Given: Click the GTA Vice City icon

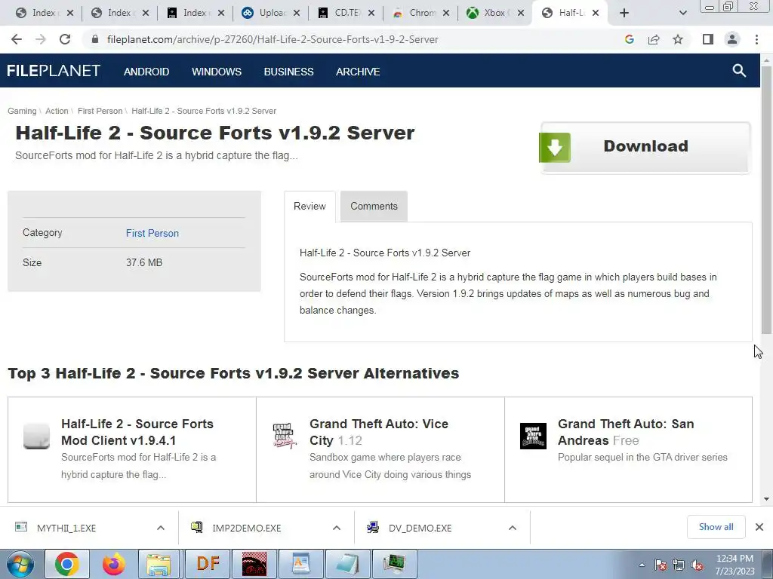Looking at the screenshot, I should click(x=285, y=436).
